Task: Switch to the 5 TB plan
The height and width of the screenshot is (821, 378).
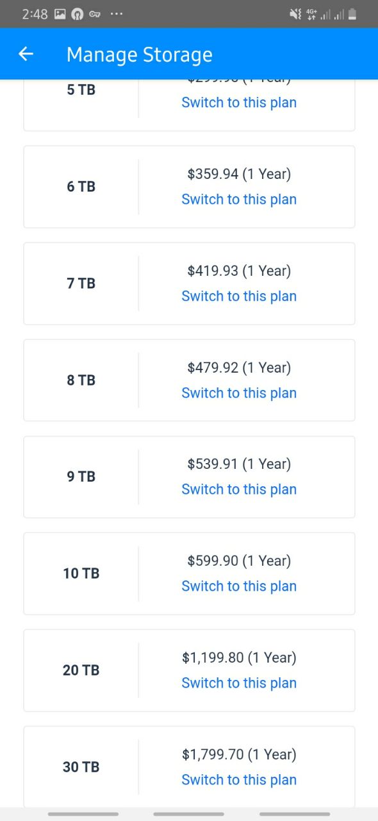Action: [x=239, y=103]
